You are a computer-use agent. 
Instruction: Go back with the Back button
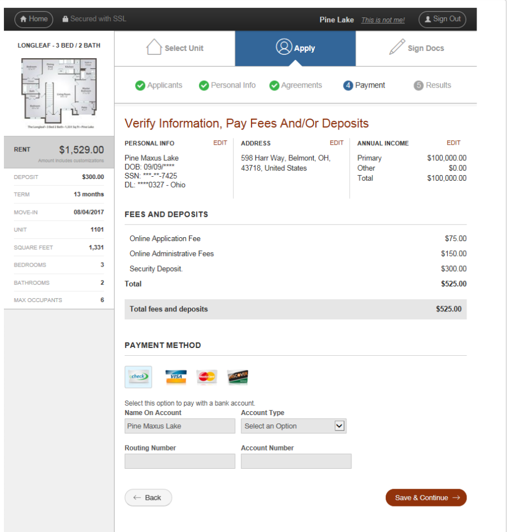(148, 498)
